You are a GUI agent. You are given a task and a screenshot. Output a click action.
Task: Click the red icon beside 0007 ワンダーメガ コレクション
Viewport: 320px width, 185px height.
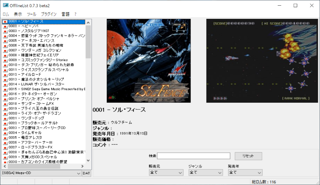(5, 50)
